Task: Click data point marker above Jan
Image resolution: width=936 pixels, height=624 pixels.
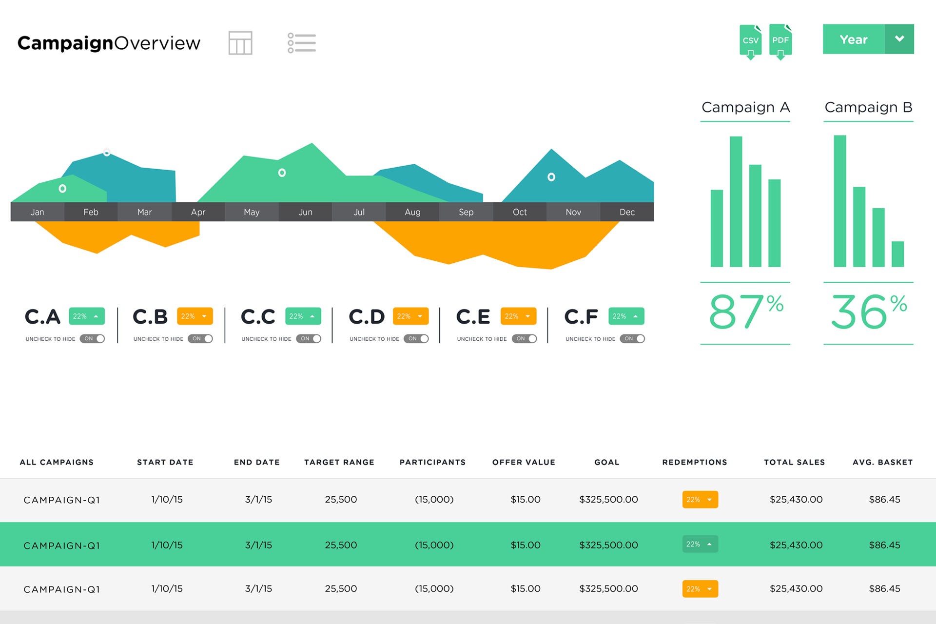Action: [62, 189]
